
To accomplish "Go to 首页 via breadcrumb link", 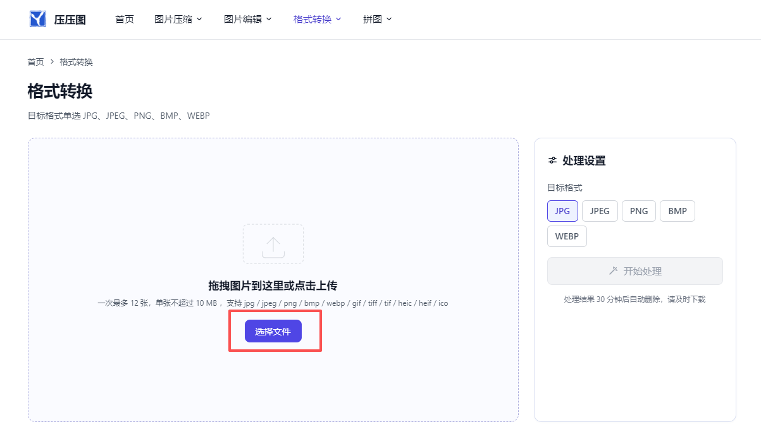I will point(36,62).
